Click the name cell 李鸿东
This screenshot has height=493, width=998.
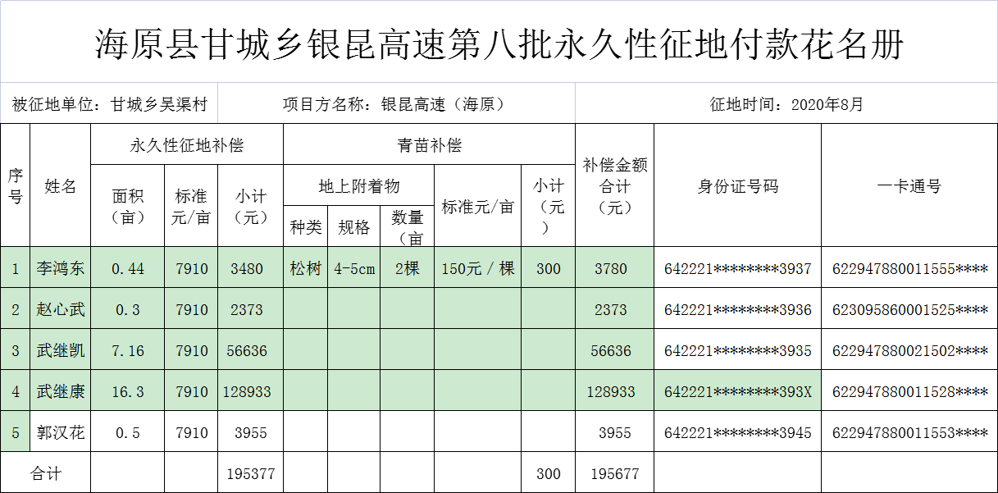pos(61,268)
